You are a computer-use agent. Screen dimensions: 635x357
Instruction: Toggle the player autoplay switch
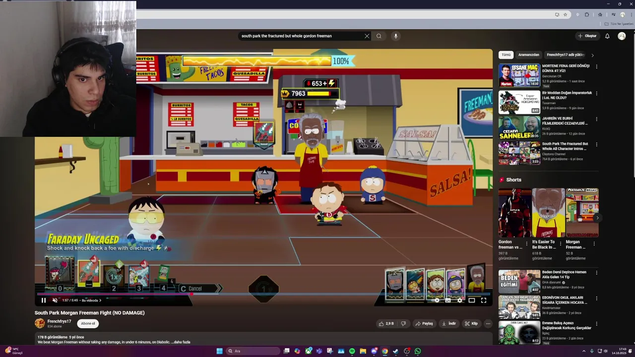tap(436, 300)
